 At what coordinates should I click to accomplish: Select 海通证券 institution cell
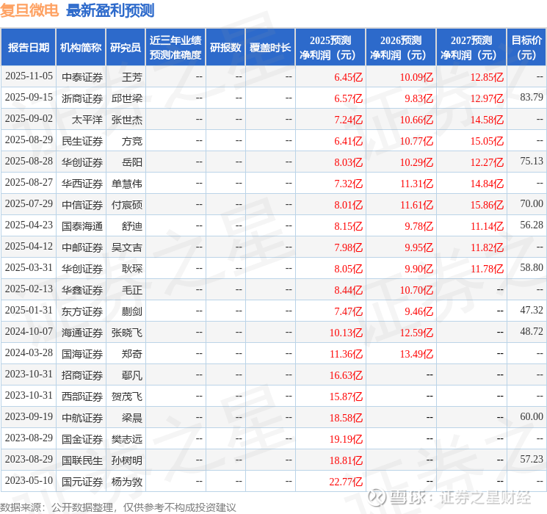pos(82,333)
